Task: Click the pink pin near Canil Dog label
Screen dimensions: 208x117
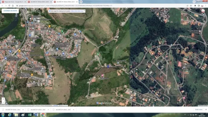Action: [x=184, y=98]
